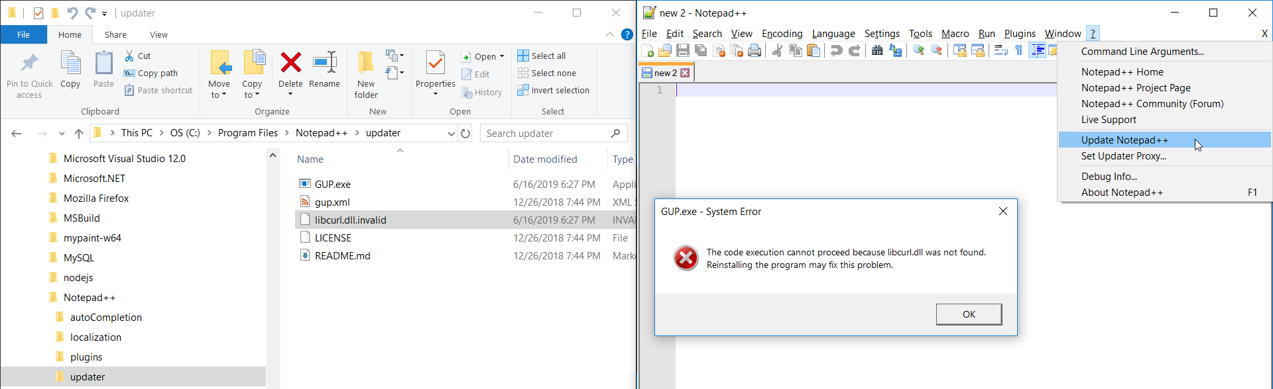Click Rename in the Explorer ribbon
Image resolution: width=1273 pixels, height=389 pixels.
(x=324, y=69)
